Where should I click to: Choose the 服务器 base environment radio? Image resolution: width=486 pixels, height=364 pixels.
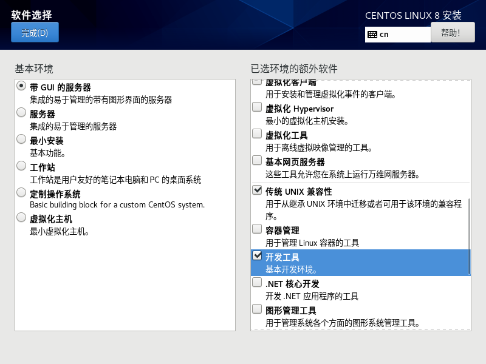pos(21,112)
